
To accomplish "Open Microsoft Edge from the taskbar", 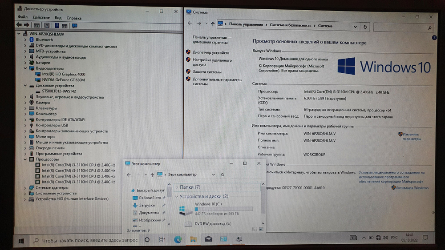I will pos(178,240).
